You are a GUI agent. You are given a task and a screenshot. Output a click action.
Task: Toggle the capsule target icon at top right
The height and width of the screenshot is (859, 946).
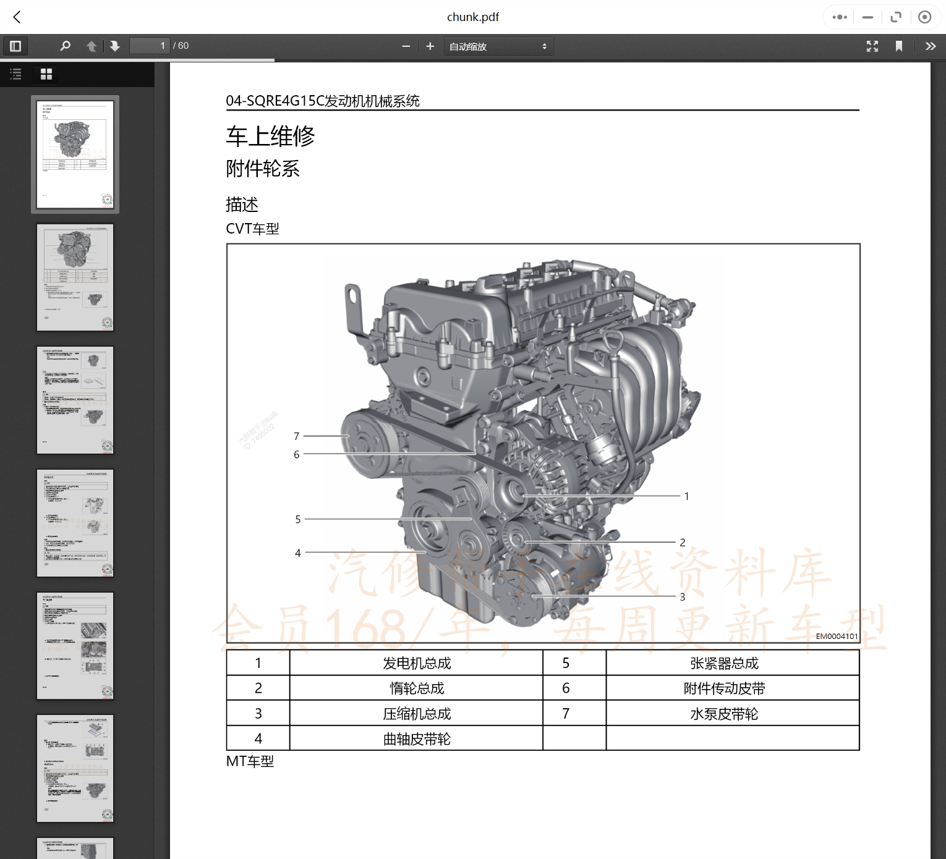pyautogui.click(x=925, y=17)
